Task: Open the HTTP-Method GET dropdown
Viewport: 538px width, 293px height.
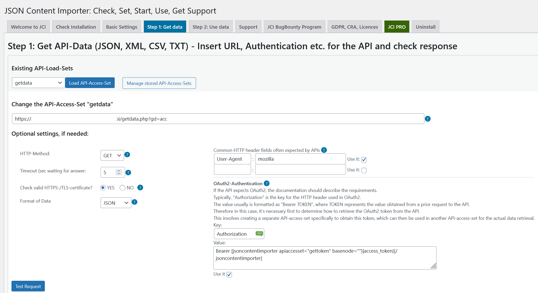Action: pos(112,155)
